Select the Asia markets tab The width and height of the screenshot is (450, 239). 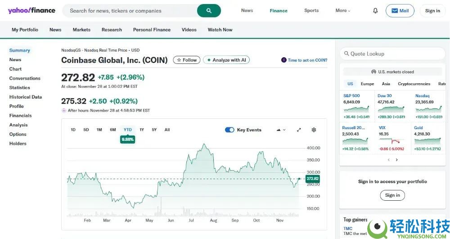386,84
